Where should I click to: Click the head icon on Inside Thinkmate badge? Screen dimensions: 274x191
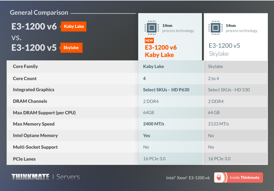pyautogui.click(x=219, y=178)
